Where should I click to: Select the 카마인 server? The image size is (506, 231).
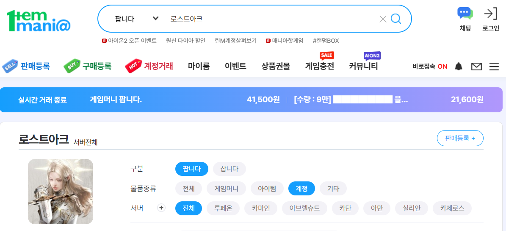(x=261, y=209)
